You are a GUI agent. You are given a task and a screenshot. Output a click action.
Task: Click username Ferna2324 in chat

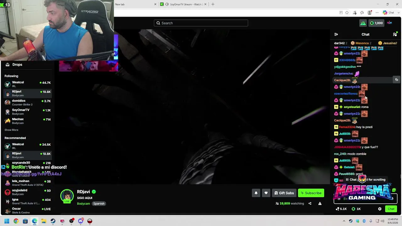pyautogui.click(x=347, y=127)
